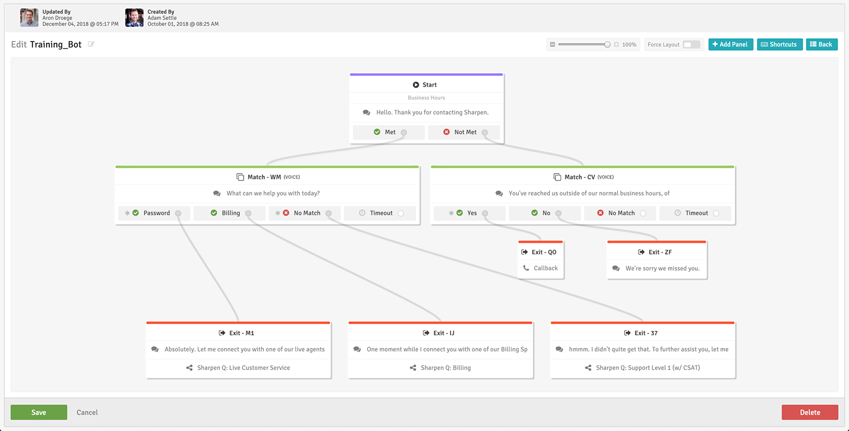The width and height of the screenshot is (849, 431).
Task: Click the Save button
Action: coord(39,412)
